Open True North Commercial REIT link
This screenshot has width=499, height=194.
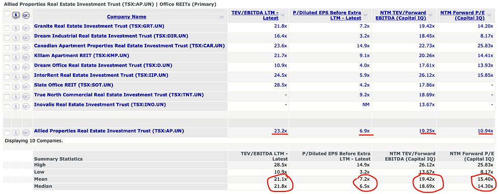(x=119, y=95)
